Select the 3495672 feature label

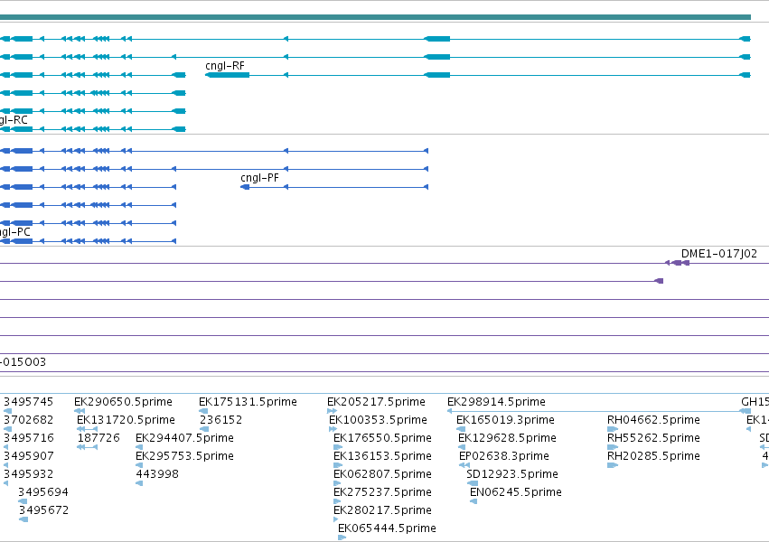point(43,510)
